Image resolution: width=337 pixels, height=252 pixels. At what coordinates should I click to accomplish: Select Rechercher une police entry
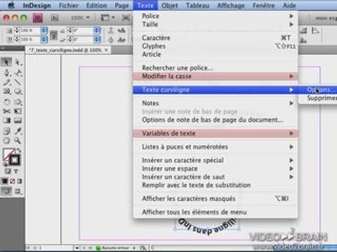(x=216, y=68)
